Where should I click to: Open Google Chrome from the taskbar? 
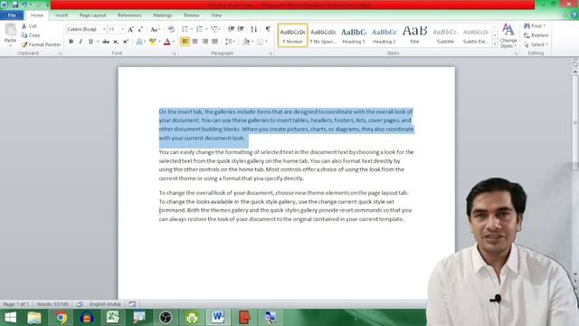(62, 318)
